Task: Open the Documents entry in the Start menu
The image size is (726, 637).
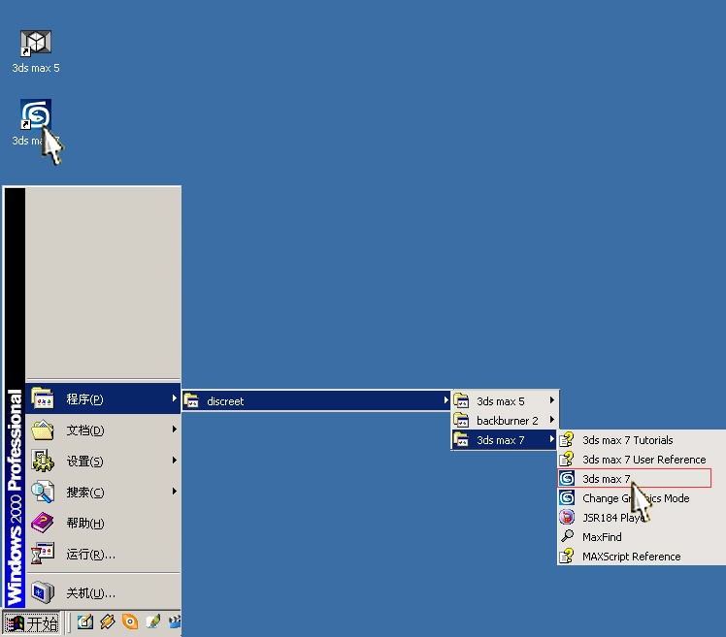Action: tap(103, 430)
